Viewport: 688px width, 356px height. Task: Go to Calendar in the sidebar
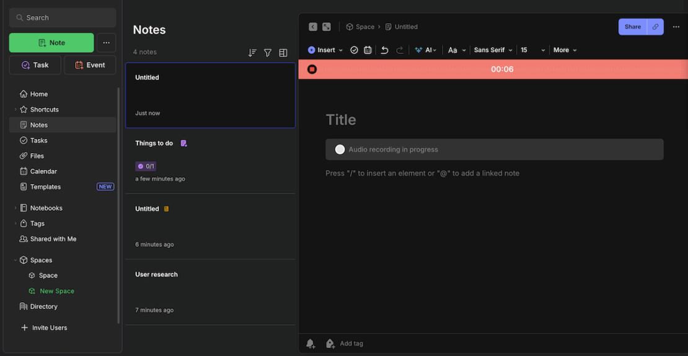[43, 171]
